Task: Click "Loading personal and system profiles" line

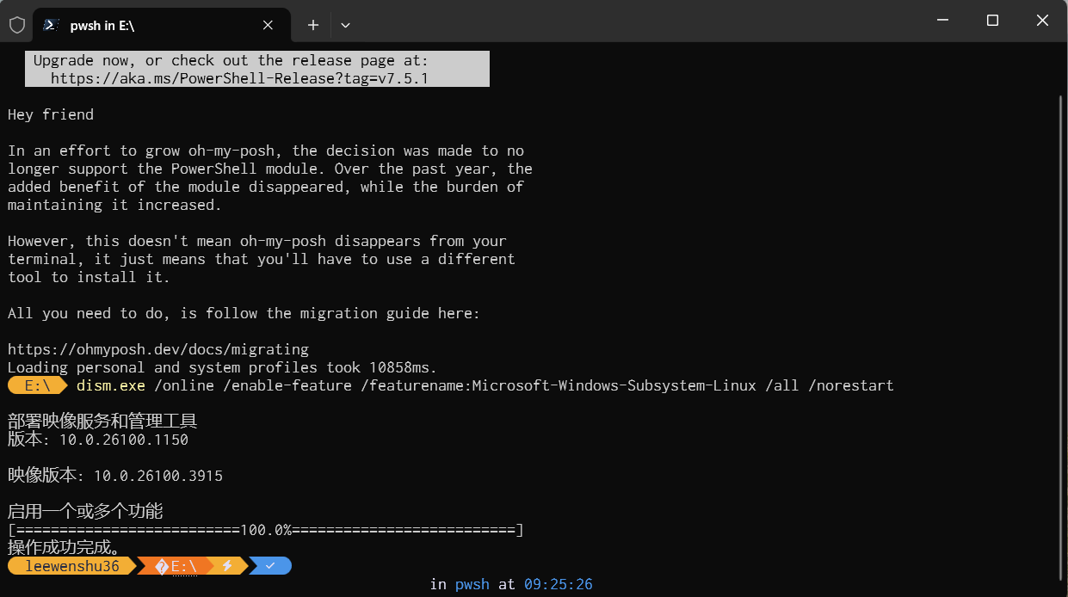Action: 223,367
